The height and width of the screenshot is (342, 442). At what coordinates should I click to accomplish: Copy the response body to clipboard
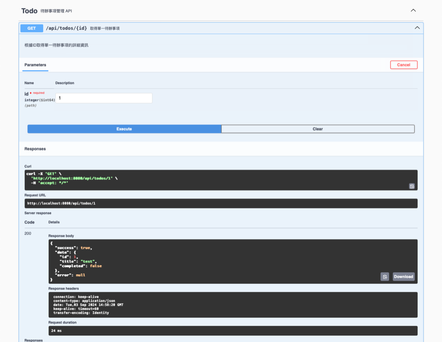click(x=385, y=276)
